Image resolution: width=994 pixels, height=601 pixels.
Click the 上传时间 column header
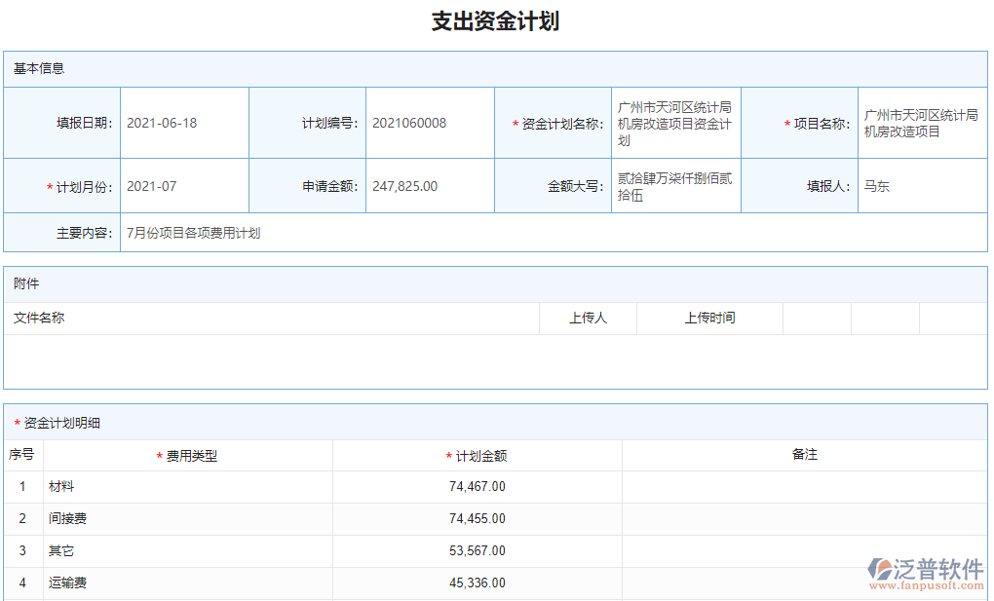(709, 318)
